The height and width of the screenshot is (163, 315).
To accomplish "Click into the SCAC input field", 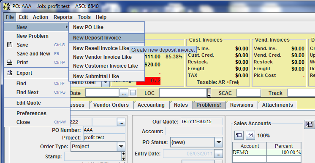I will pyautogui.click(x=249, y=93).
